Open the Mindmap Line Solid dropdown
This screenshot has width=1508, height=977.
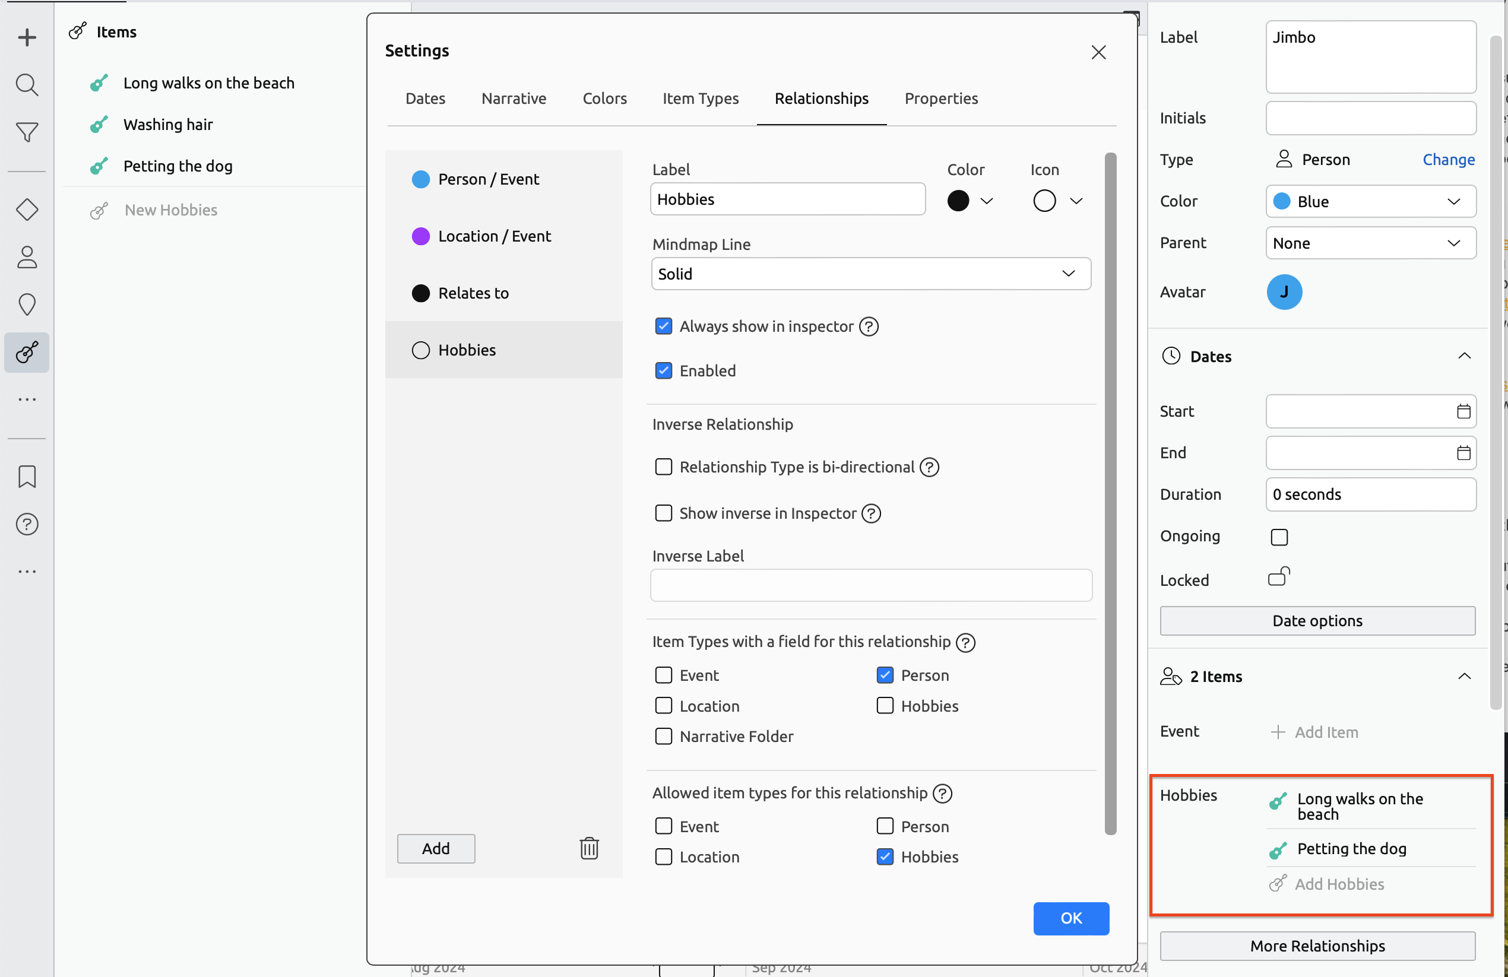(x=870, y=274)
